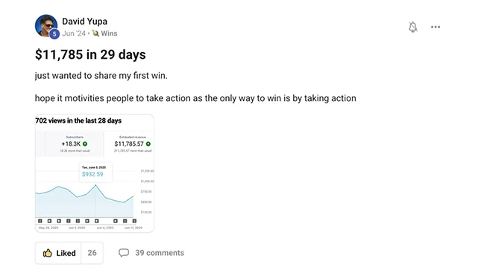Open the analytics screenshot attachment
Viewport: 481px width, 270px height.
coord(95,173)
